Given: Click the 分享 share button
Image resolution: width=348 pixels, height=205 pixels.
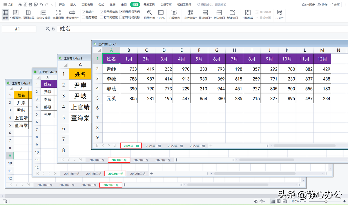Looking at the screenshot, I should click(x=335, y=5).
